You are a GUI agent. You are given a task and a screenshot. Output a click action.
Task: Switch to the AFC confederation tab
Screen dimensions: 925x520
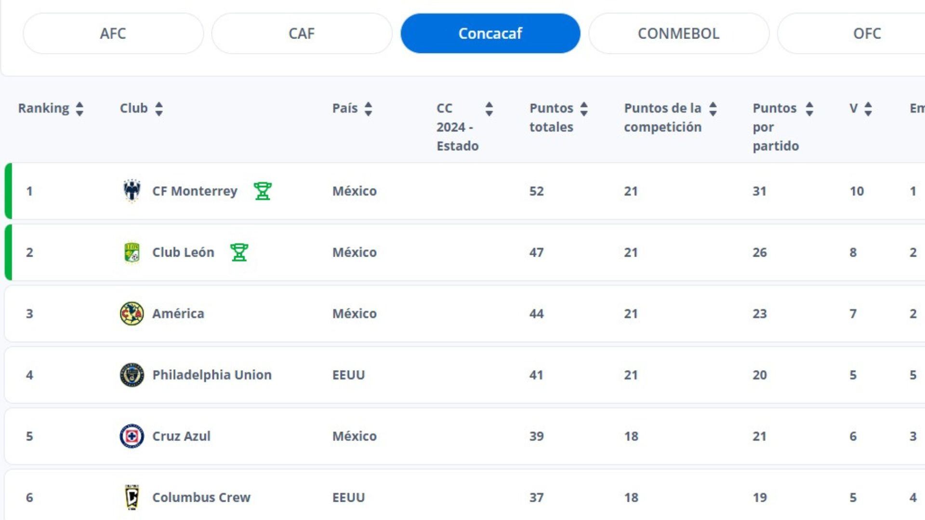113,33
